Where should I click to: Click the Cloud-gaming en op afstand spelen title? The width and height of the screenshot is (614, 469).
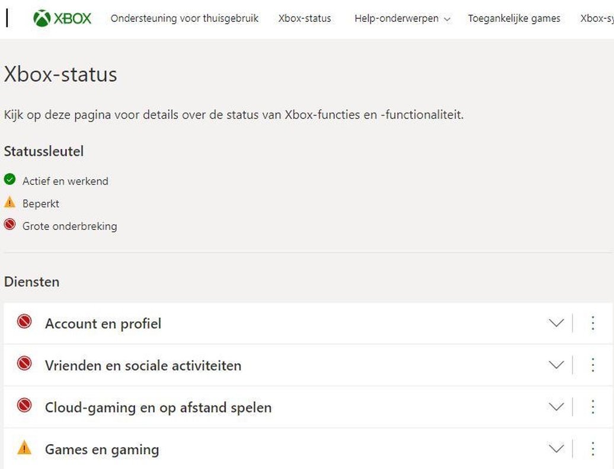158,408
